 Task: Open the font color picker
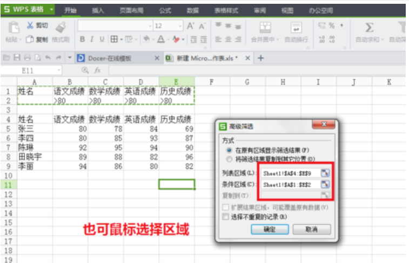[167, 39]
